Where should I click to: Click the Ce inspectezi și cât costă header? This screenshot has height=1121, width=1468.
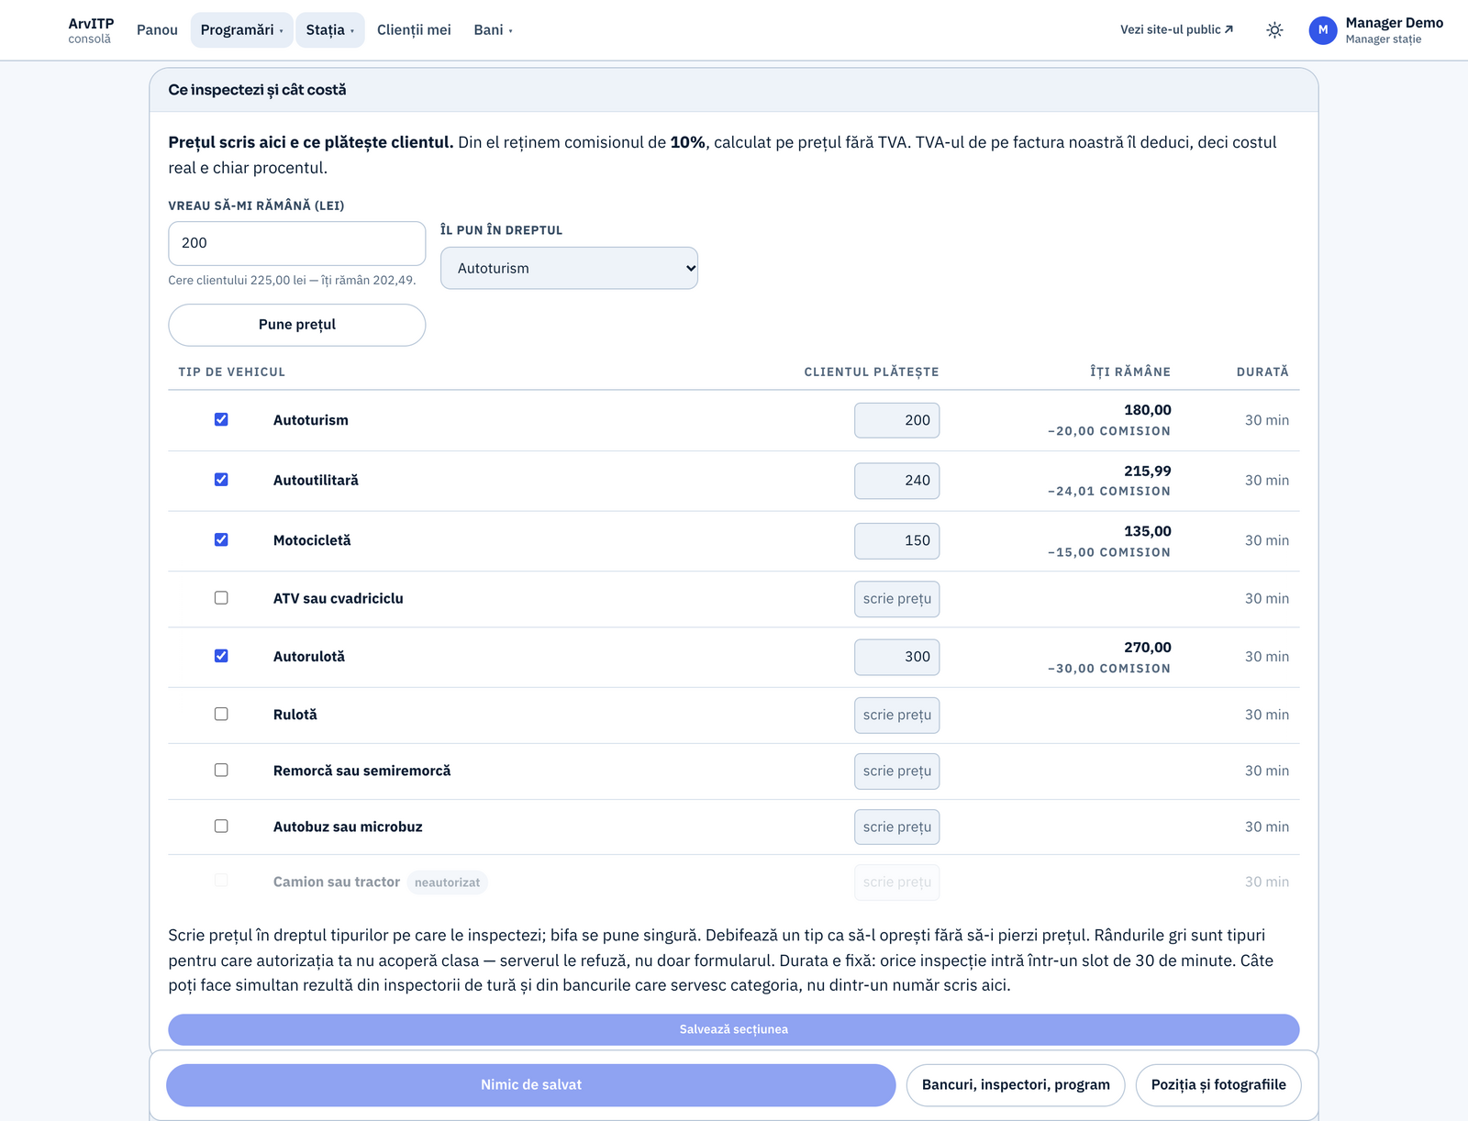point(257,90)
